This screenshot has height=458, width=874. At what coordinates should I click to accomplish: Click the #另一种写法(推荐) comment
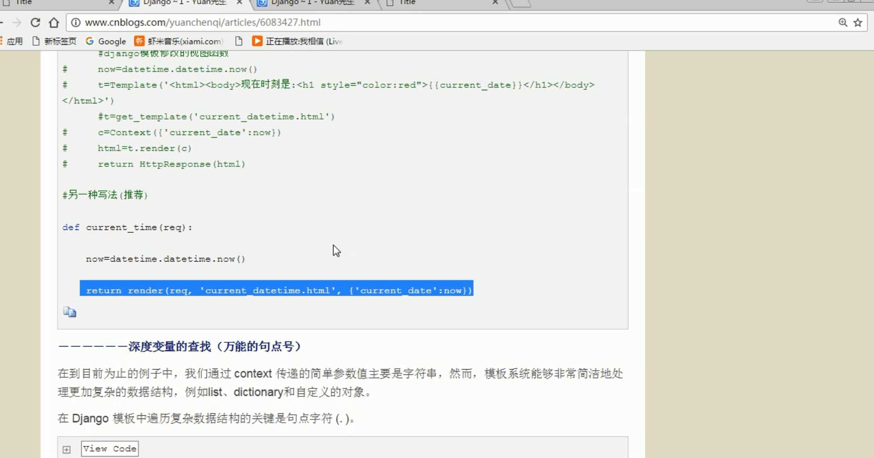tap(105, 195)
